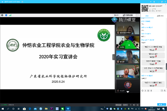The width and height of the screenshot is (167, 111).
Task: Mute the speaker volume in player bar
Action: [134, 105]
